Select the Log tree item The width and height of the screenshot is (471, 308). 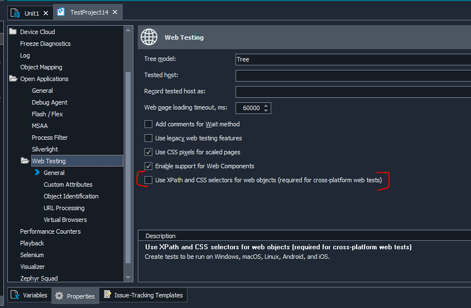[x=25, y=55]
